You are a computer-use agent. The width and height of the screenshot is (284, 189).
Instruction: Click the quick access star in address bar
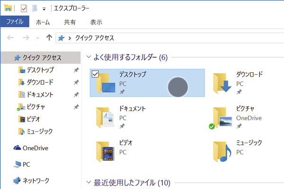click(x=61, y=38)
